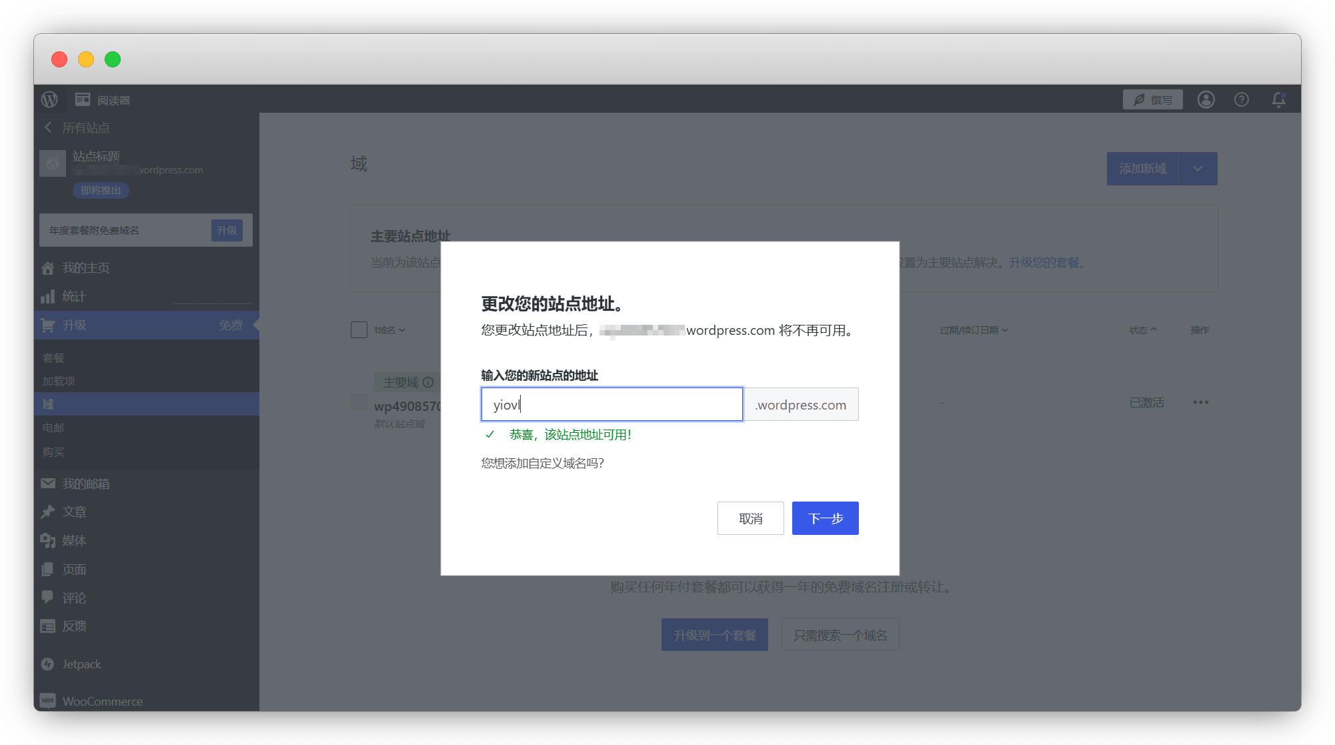
Task: Open the user profile avatar icon
Action: [x=1206, y=99]
